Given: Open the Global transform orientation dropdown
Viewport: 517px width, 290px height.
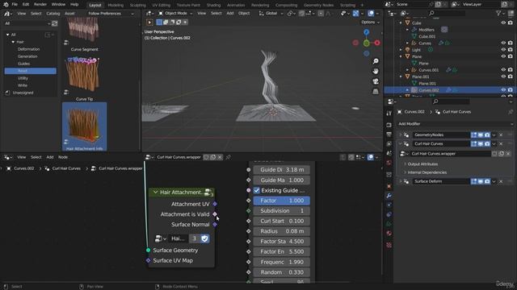Looking at the screenshot, I should click(x=271, y=14).
